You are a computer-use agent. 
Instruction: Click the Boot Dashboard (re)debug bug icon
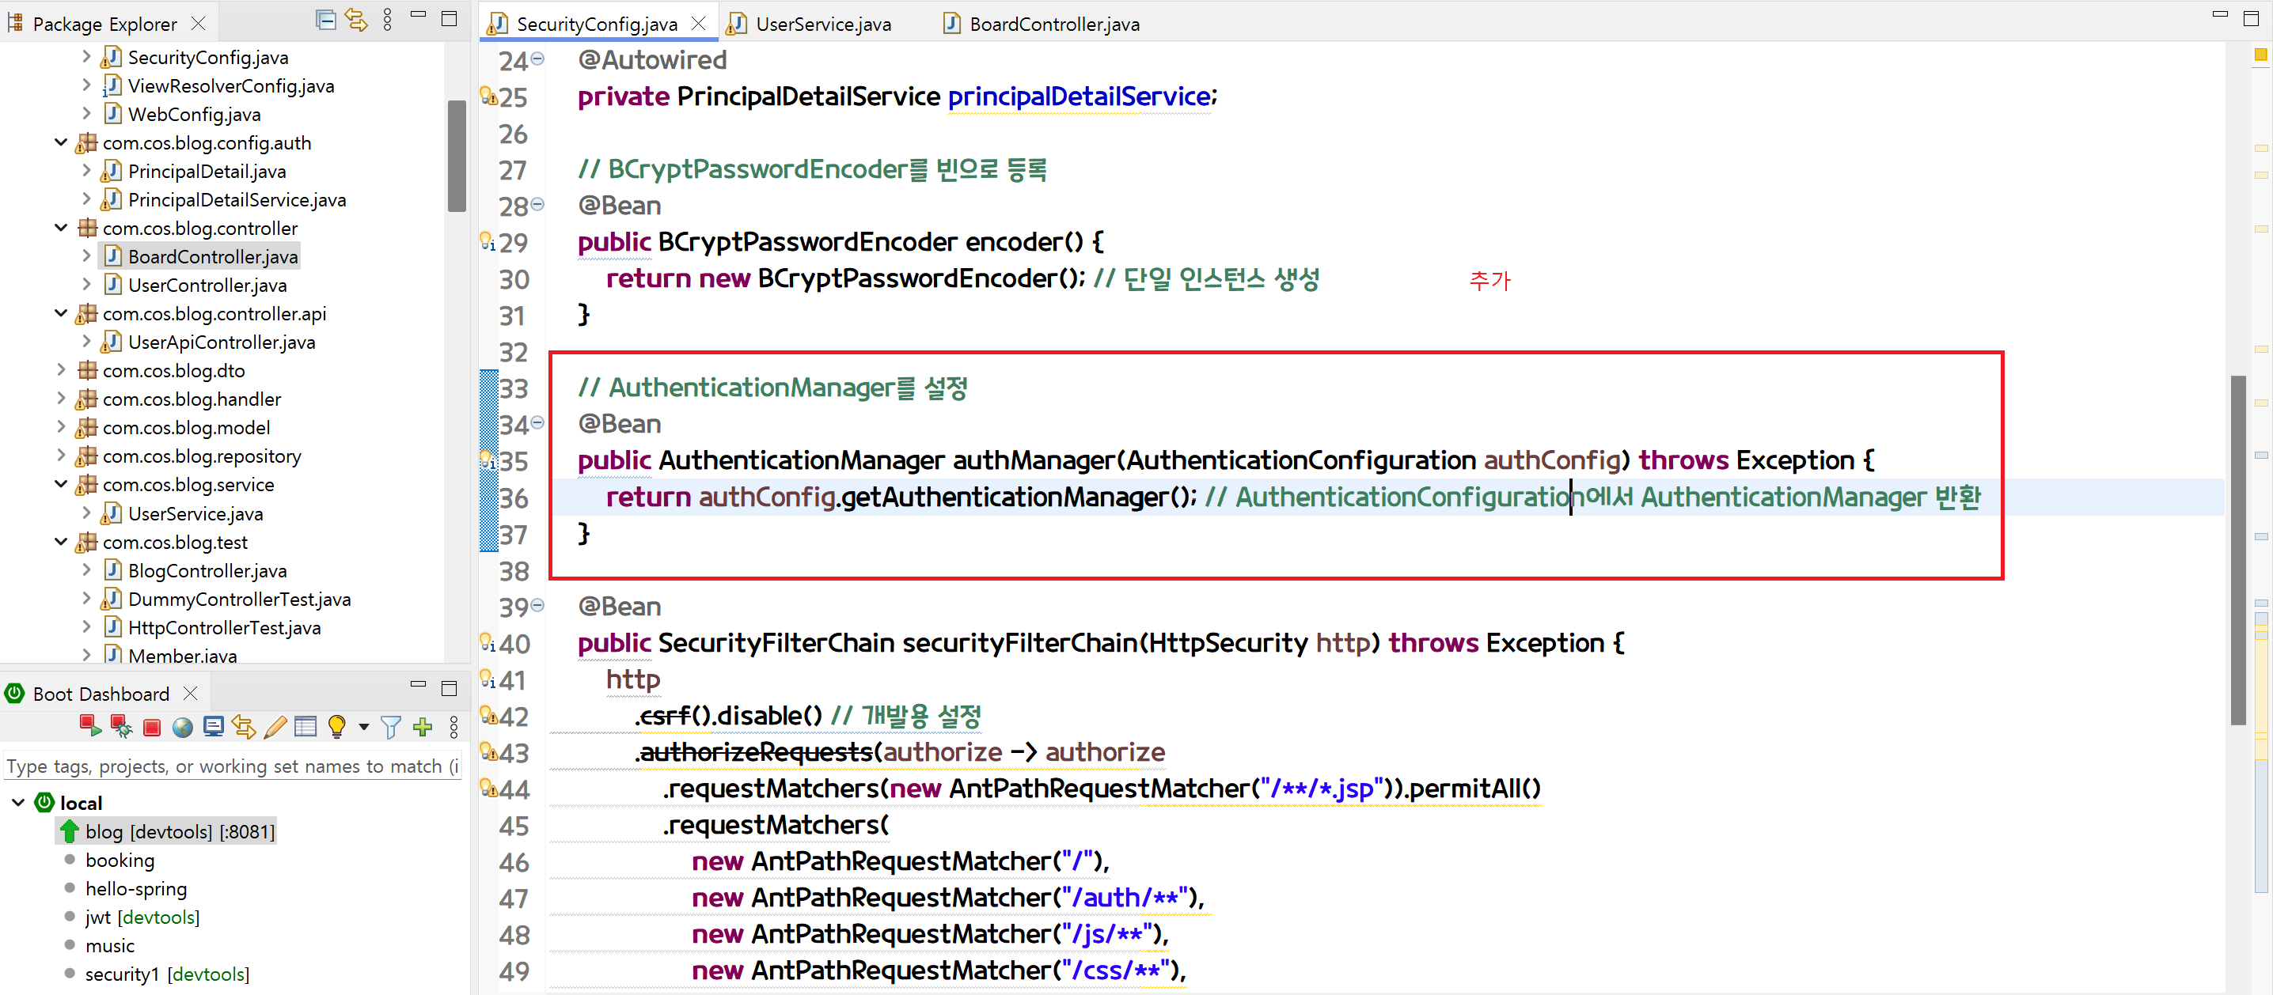[x=121, y=726]
